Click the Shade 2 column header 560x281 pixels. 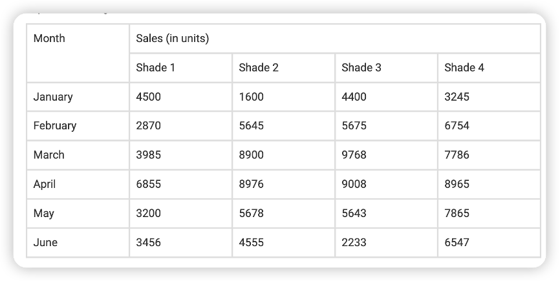coord(283,68)
